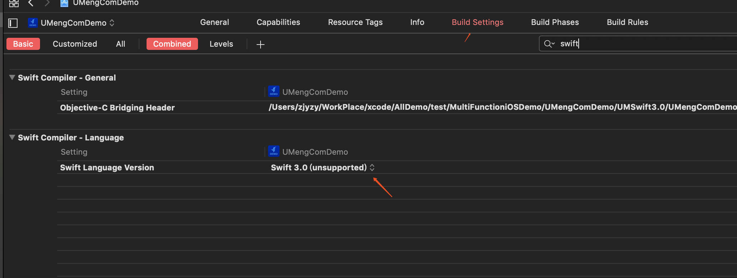Open Swift Language Version dropdown
Image resolution: width=737 pixels, height=278 pixels.
[x=323, y=168]
